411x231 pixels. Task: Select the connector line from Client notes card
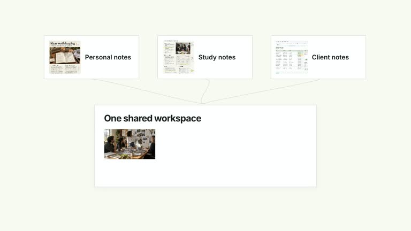[262, 91]
